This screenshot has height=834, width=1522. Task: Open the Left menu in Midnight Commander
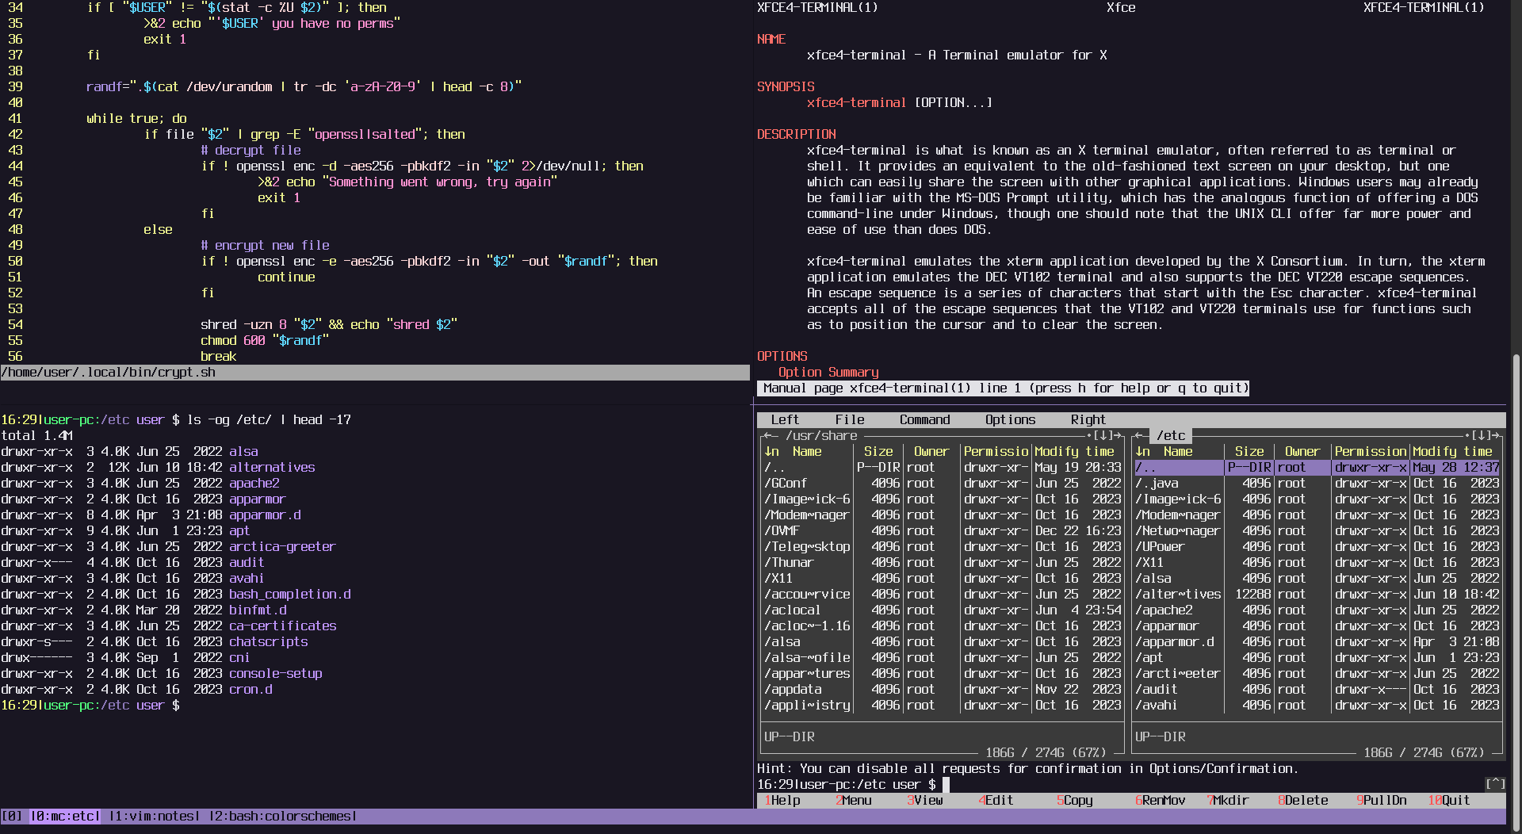785,419
